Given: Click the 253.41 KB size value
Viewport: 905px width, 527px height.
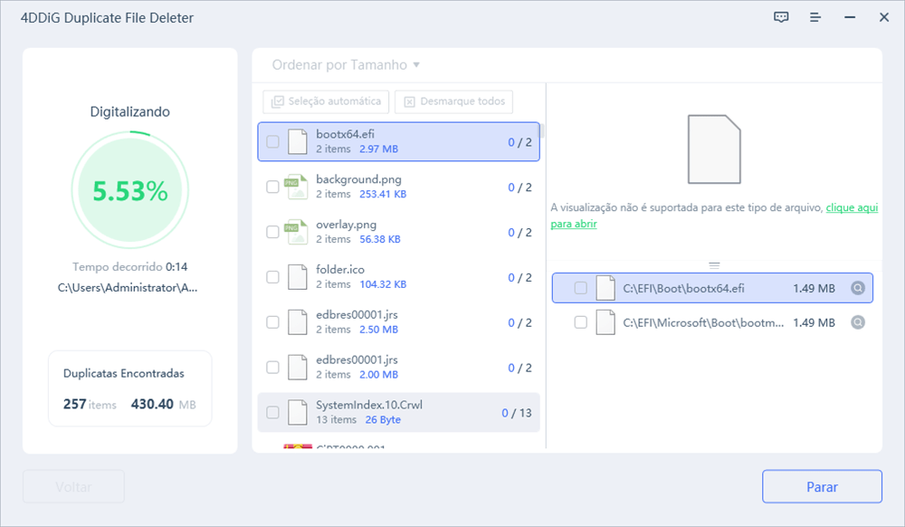Looking at the screenshot, I should [x=383, y=194].
